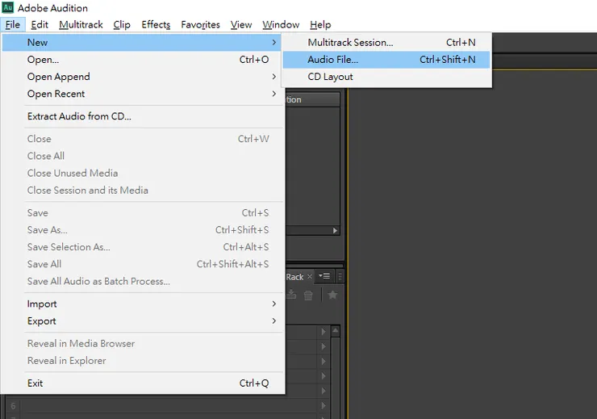Open the View menu
Viewport: 597px width, 419px height.
[241, 25]
